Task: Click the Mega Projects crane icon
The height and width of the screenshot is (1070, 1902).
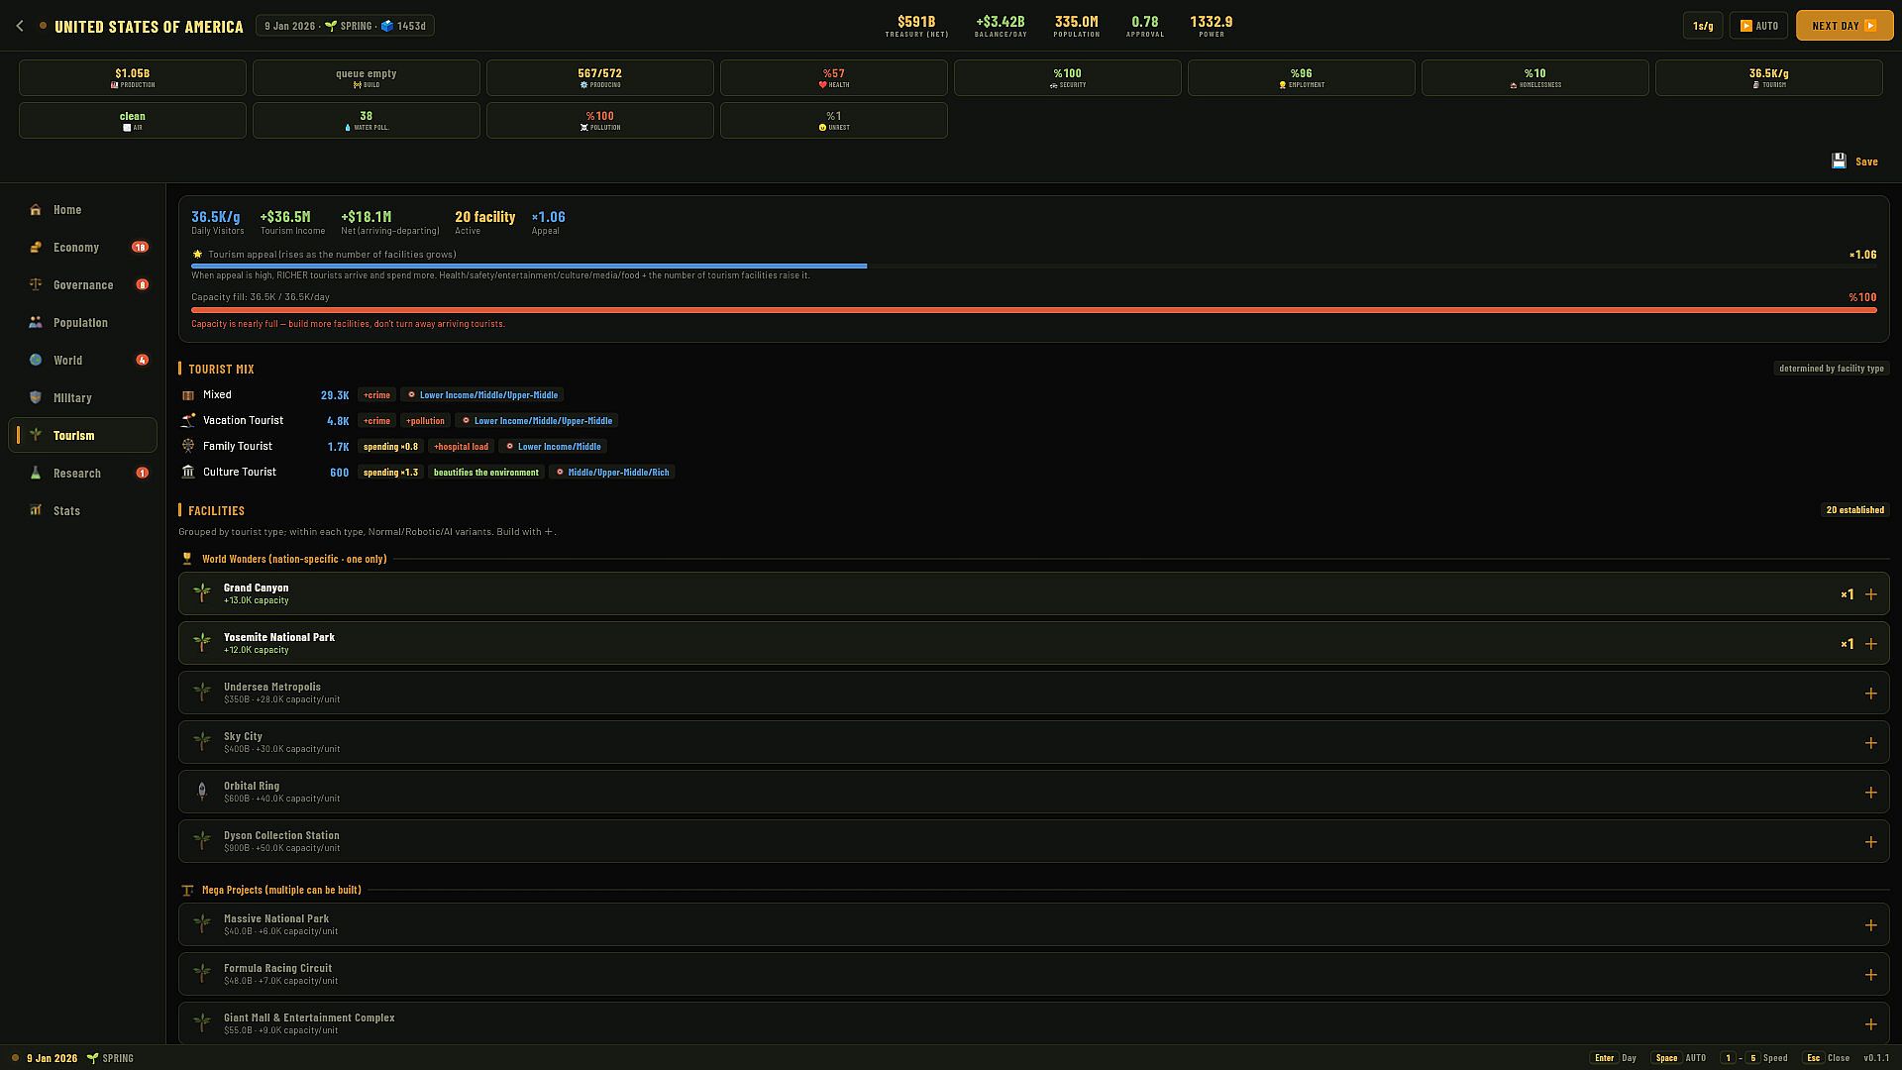Action: (187, 891)
